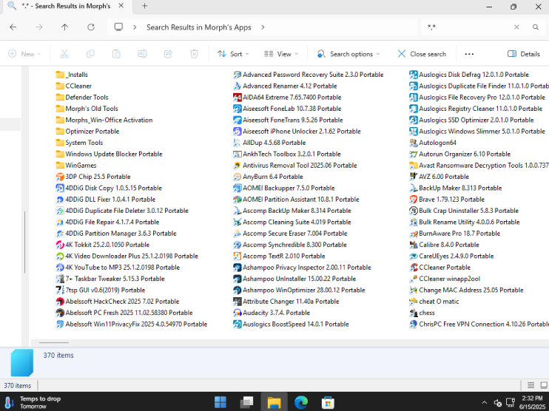The width and height of the screenshot is (549, 411).
Task: Select the 4K Video Downloader Plus icon
Action: click(x=60, y=256)
